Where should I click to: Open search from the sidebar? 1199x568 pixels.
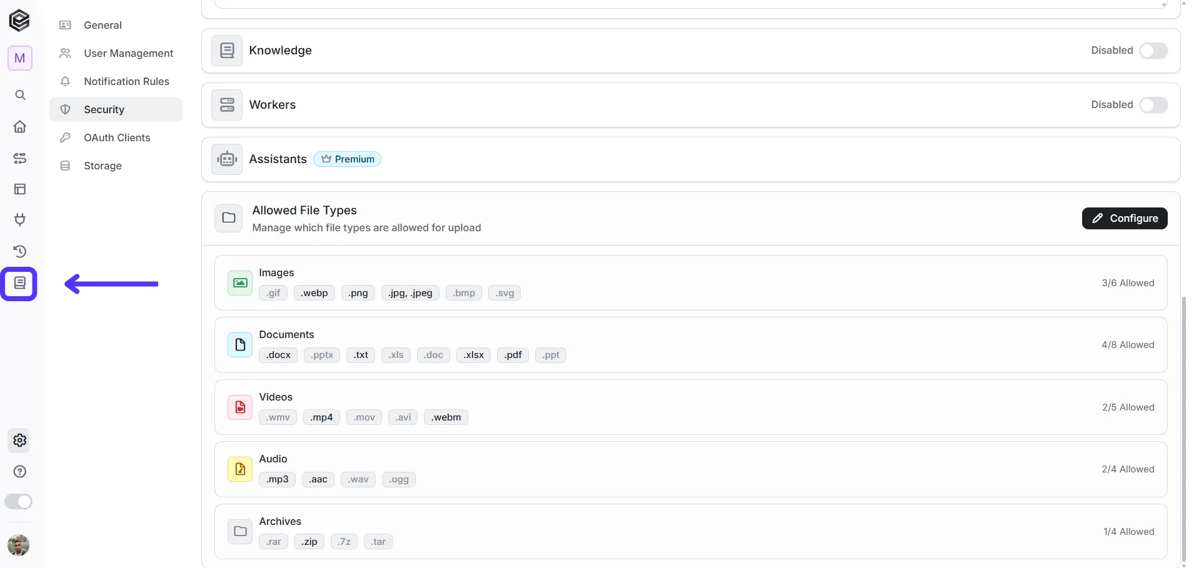20,95
